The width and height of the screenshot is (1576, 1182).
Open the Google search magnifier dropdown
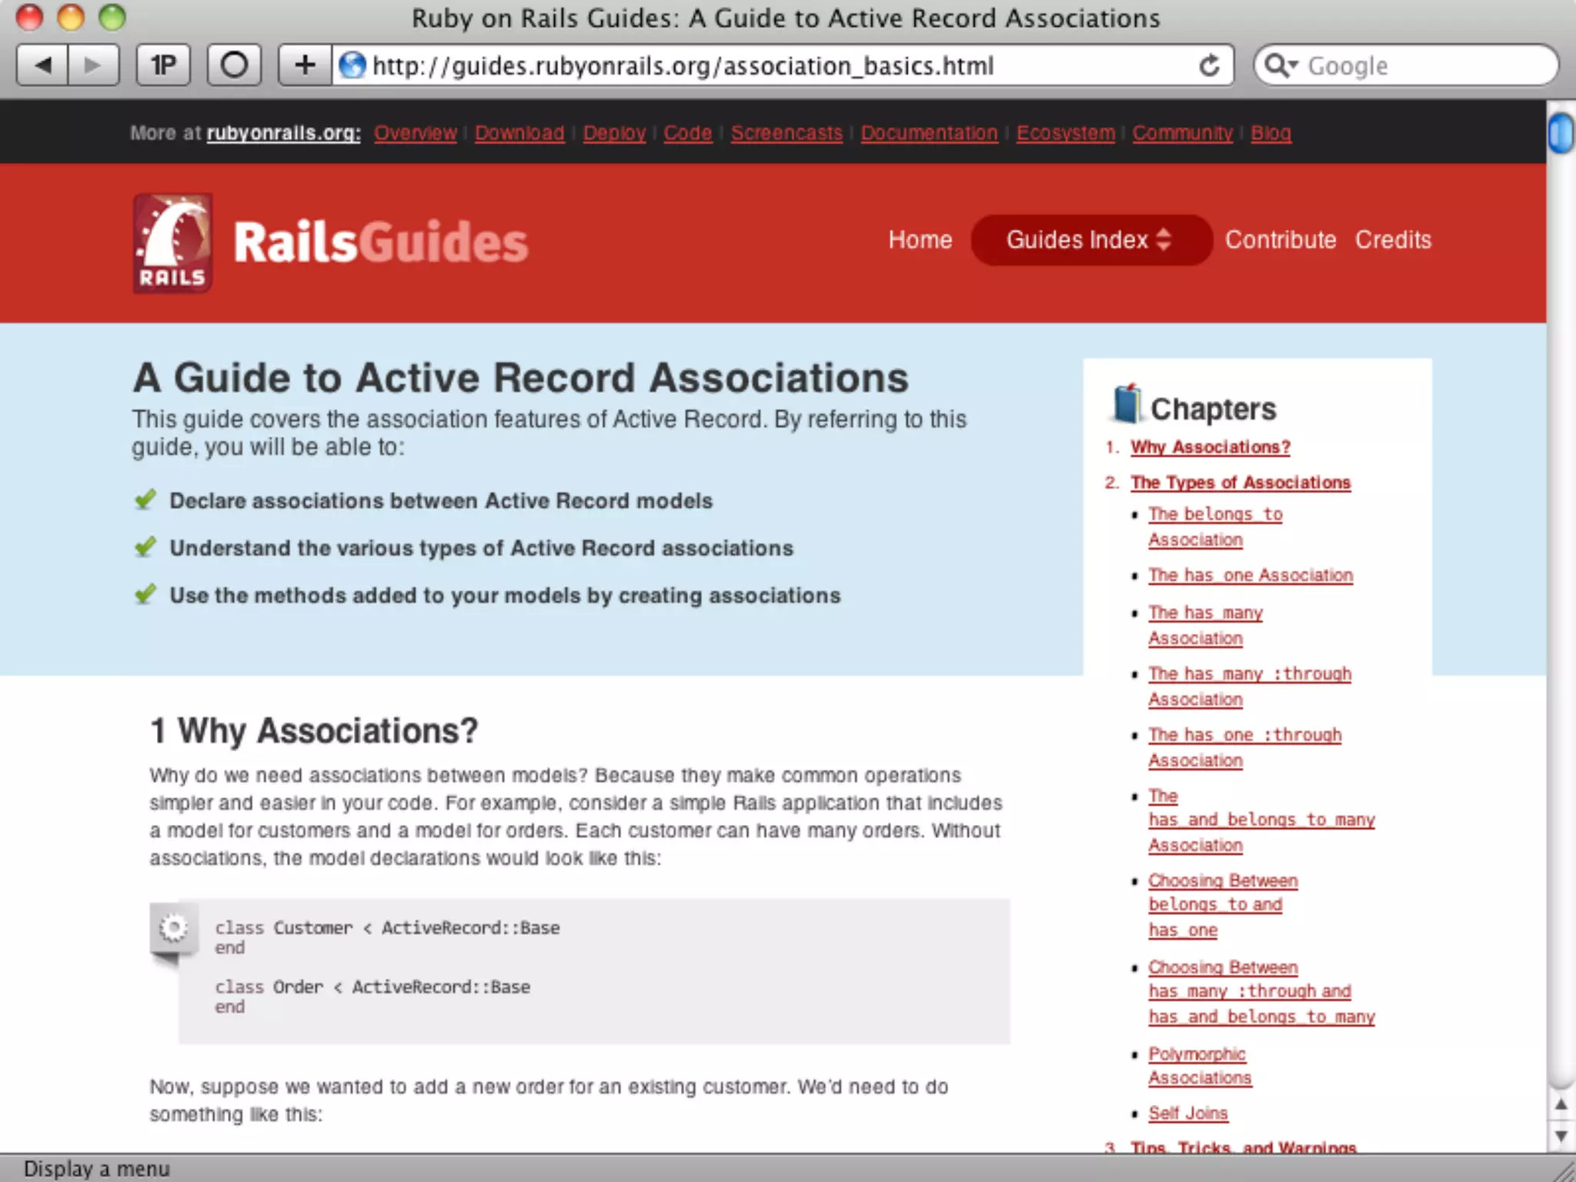1281,66
